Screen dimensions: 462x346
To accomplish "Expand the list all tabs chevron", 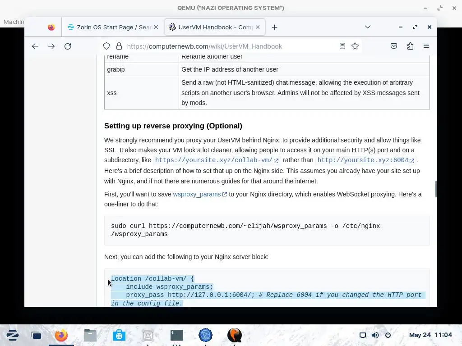I will click(x=367, y=27).
